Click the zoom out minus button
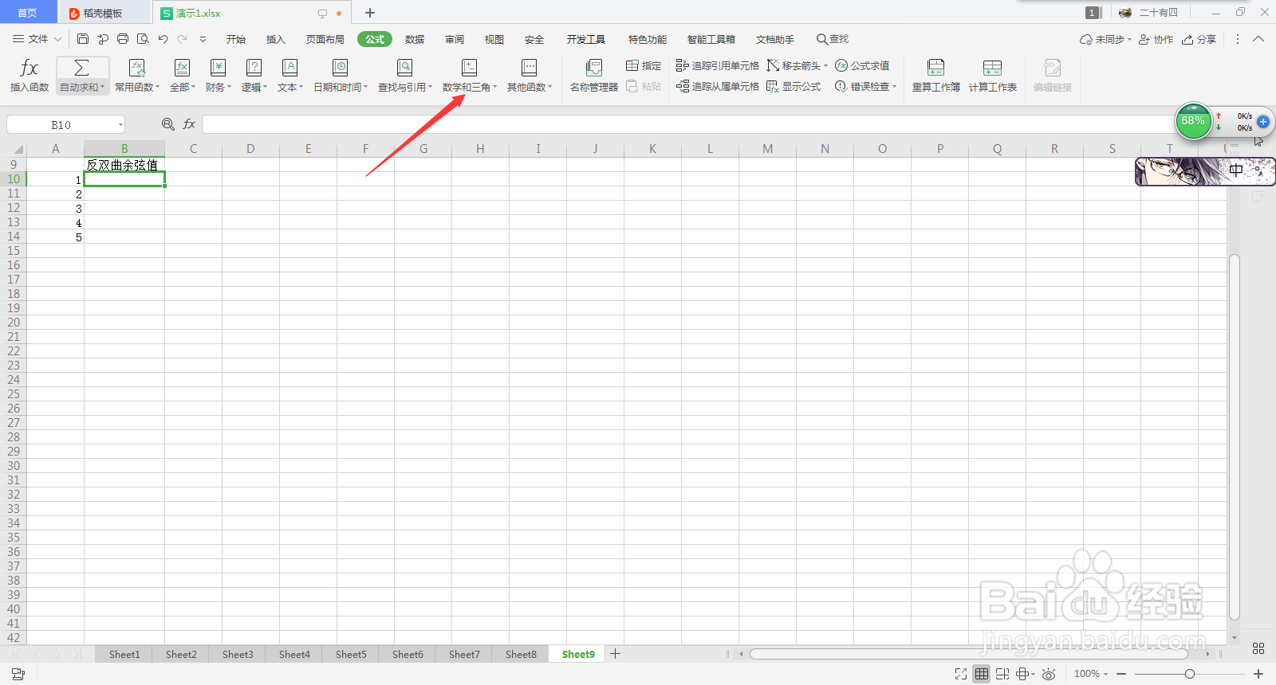Viewport: 1276px width, 685px height. [x=1121, y=674]
